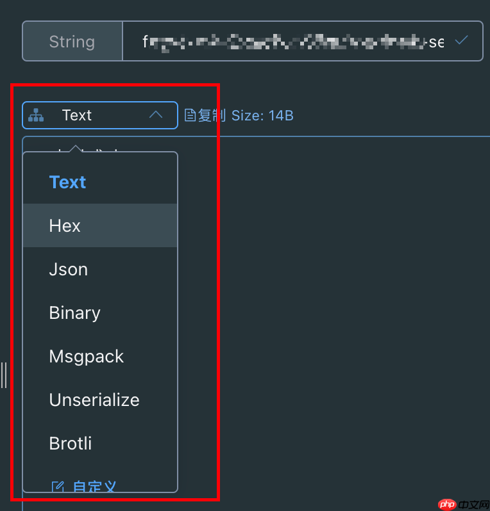
Task: Click the Size: 14B label
Action: (x=262, y=115)
